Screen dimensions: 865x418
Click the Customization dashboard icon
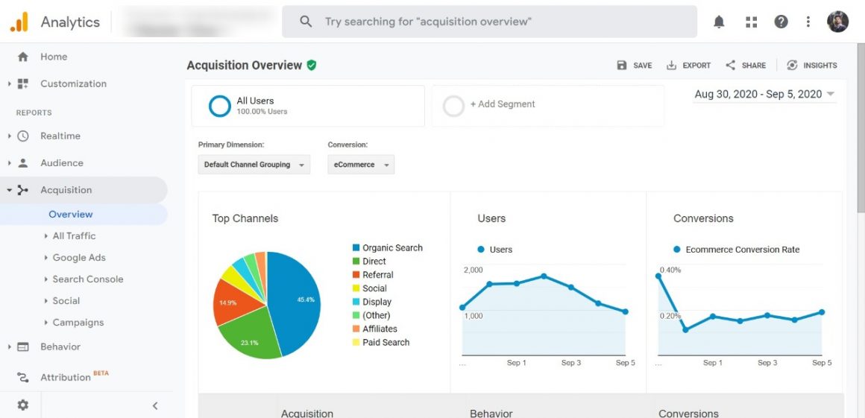[x=22, y=83]
